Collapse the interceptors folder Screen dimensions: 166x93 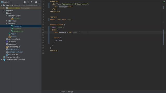coord(7,16)
